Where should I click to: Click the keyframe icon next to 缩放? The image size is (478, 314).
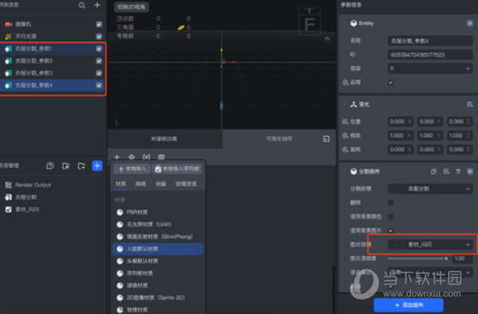tap(345, 135)
